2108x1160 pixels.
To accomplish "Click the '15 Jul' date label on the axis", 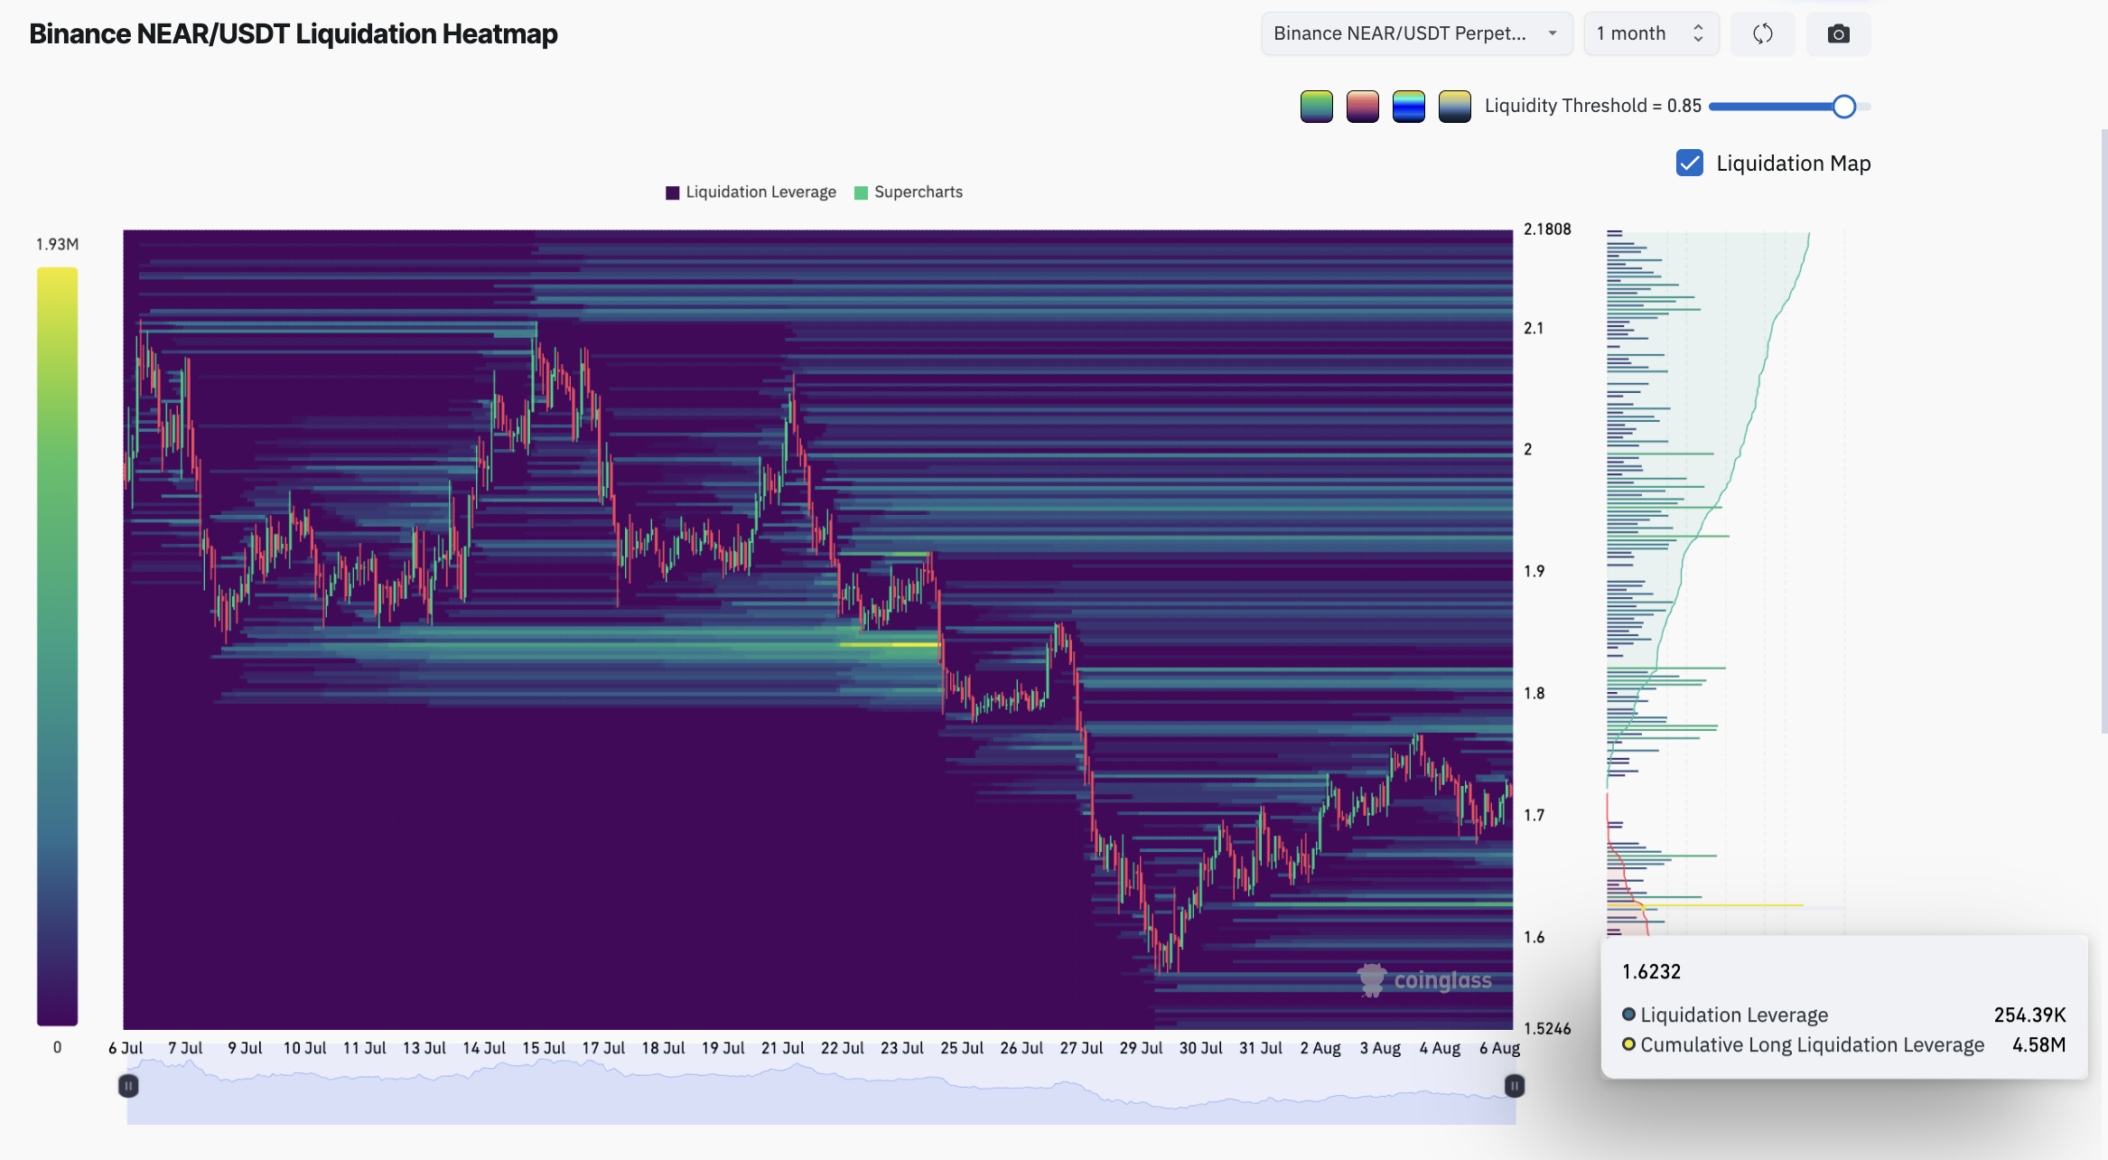I will coord(544,1048).
